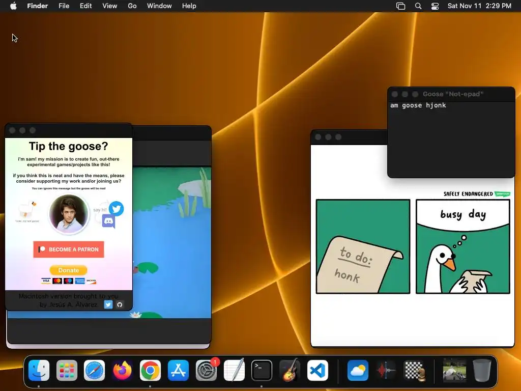Screen dimensions: 521x391
Task: Close the Tip the goose window
Action: [12, 130]
